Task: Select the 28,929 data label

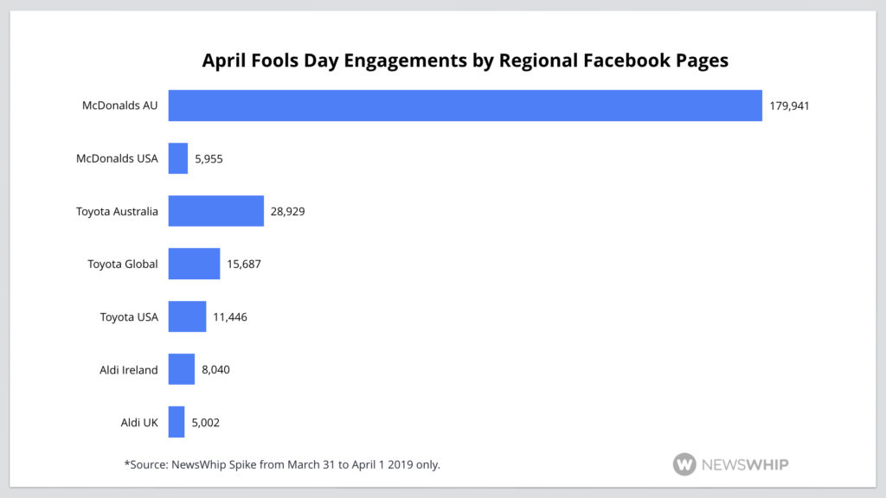Action: point(287,212)
